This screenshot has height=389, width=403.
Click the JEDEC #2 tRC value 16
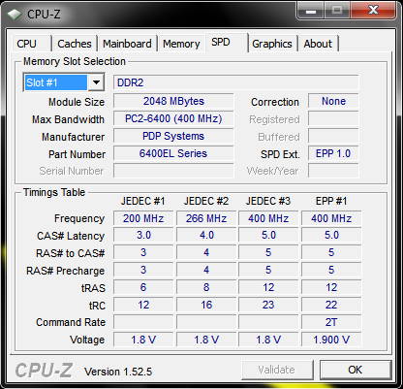click(x=206, y=305)
